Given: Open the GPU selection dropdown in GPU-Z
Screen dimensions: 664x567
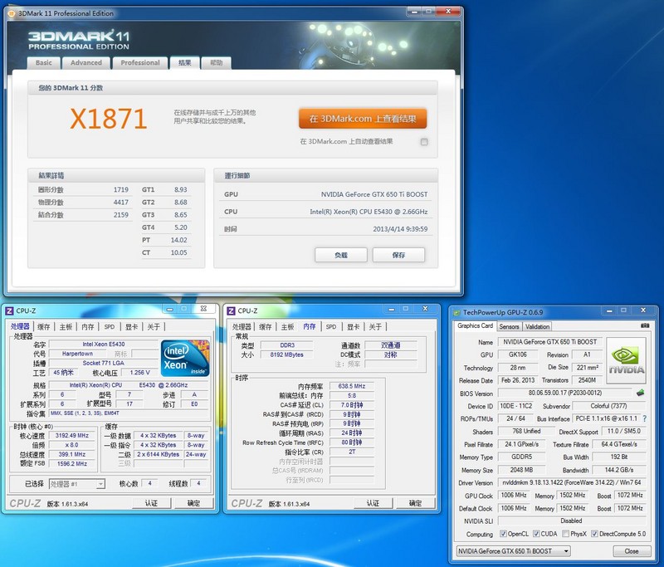Looking at the screenshot, I should point(513,551).
